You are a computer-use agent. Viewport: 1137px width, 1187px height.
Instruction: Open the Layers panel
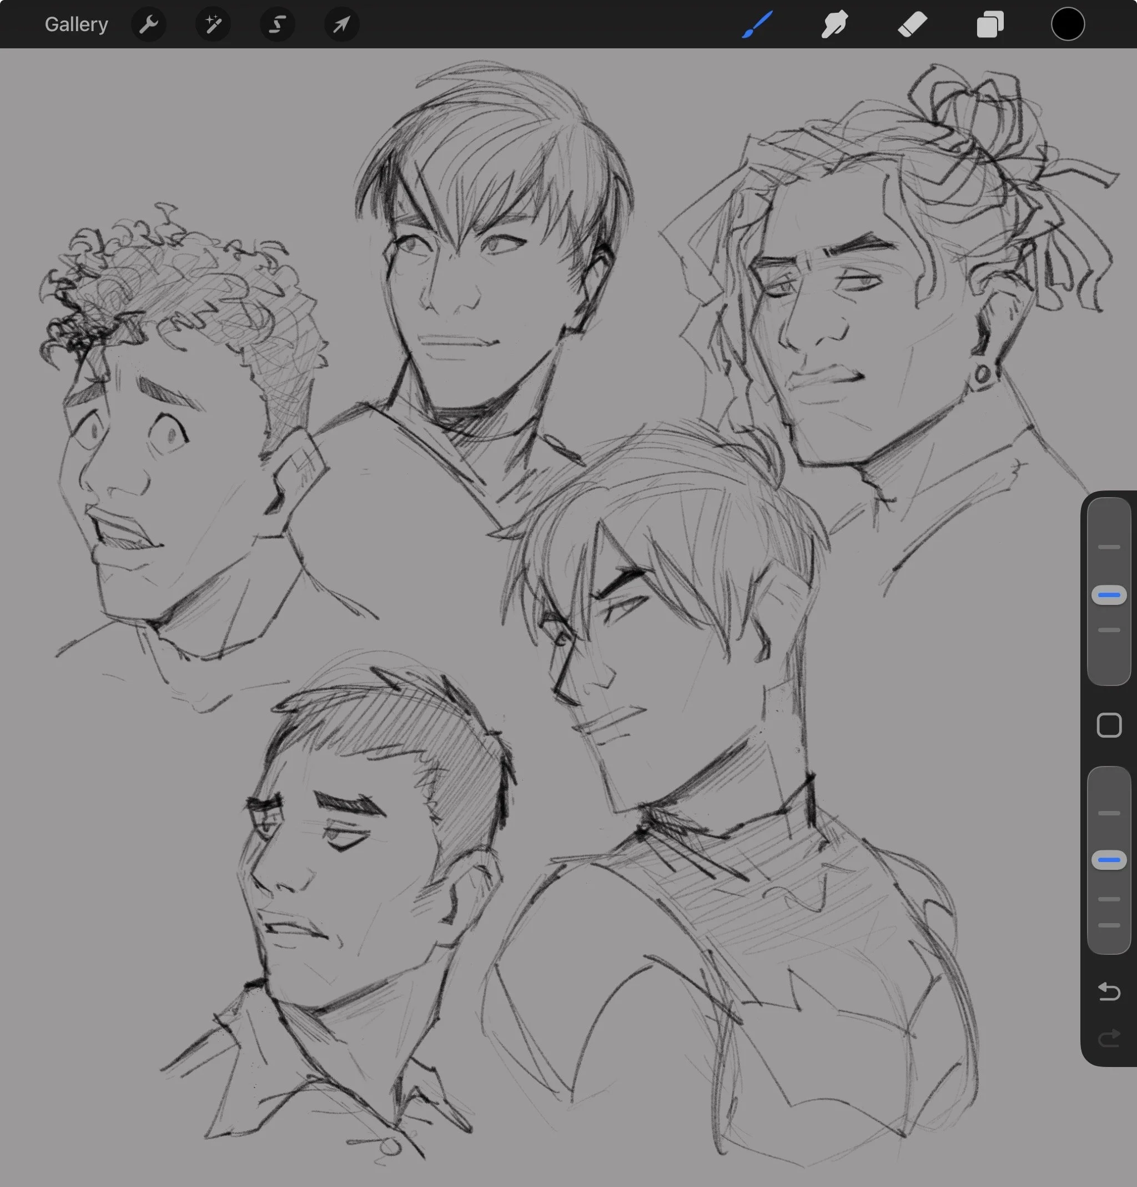[x=990, y=24]
